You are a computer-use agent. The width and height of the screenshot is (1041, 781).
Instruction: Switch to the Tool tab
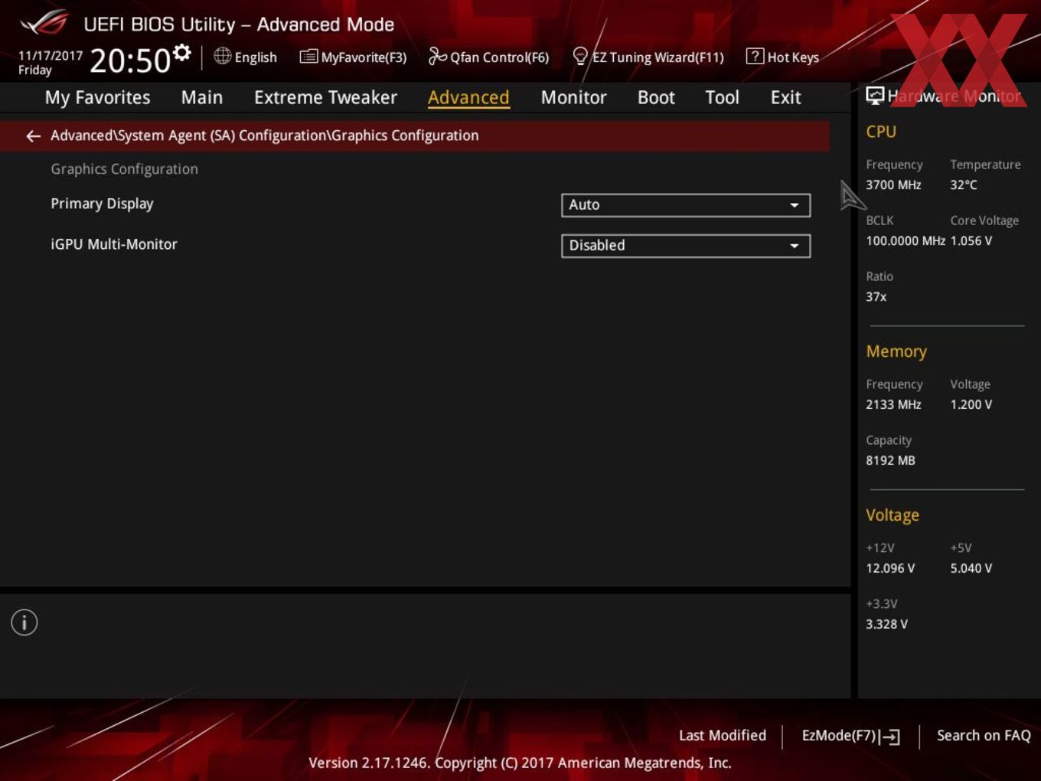[x=722, y=98]
